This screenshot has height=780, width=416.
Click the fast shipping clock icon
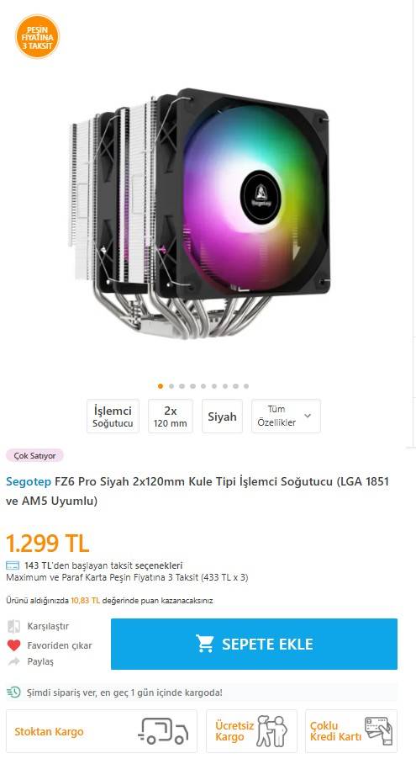click(x=14, y=692)
